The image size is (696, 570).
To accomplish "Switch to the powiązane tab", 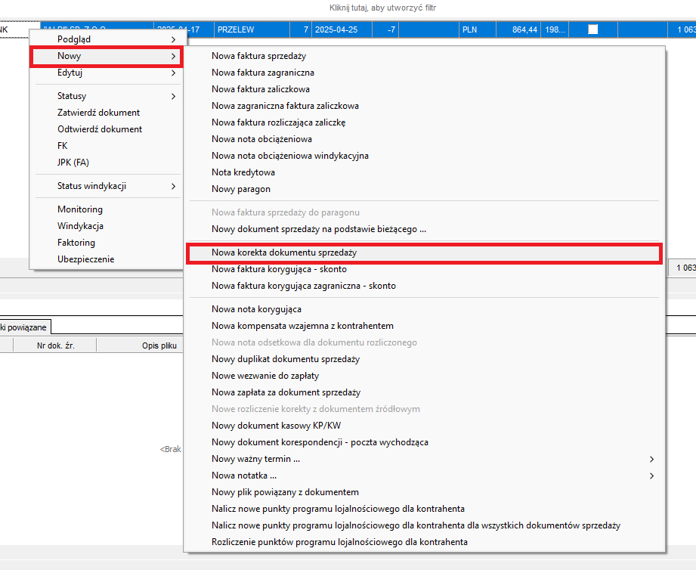I will [x=25, y=327].
